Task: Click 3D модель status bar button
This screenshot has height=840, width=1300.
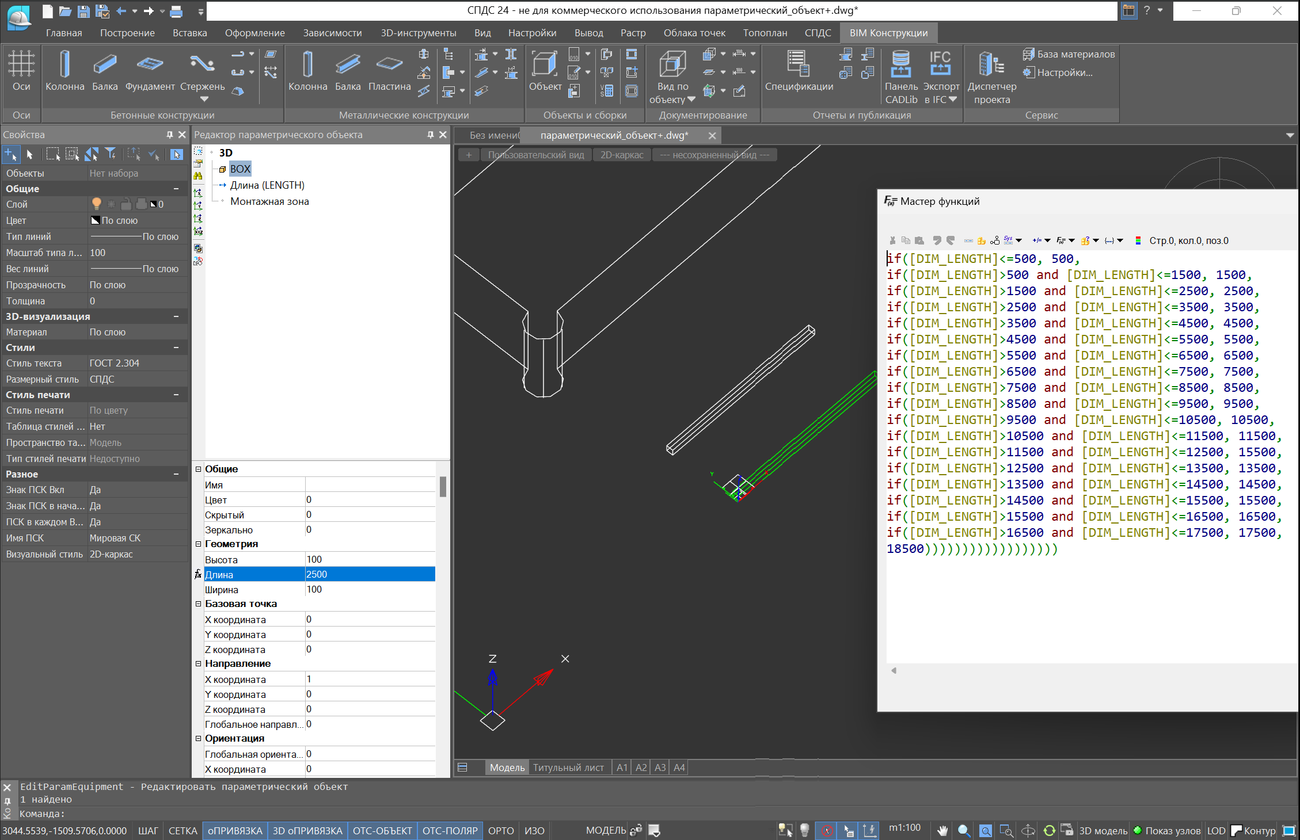Action: tap(1103, 831)
